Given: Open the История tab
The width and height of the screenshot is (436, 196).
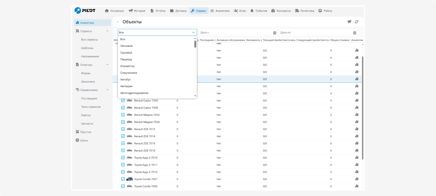Looking at the screenshot, I should [137, 11].
